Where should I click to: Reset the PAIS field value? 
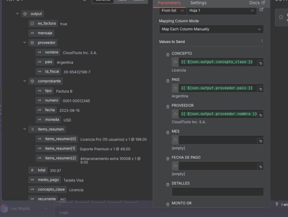pyautogui.click(x=260, y=89)
